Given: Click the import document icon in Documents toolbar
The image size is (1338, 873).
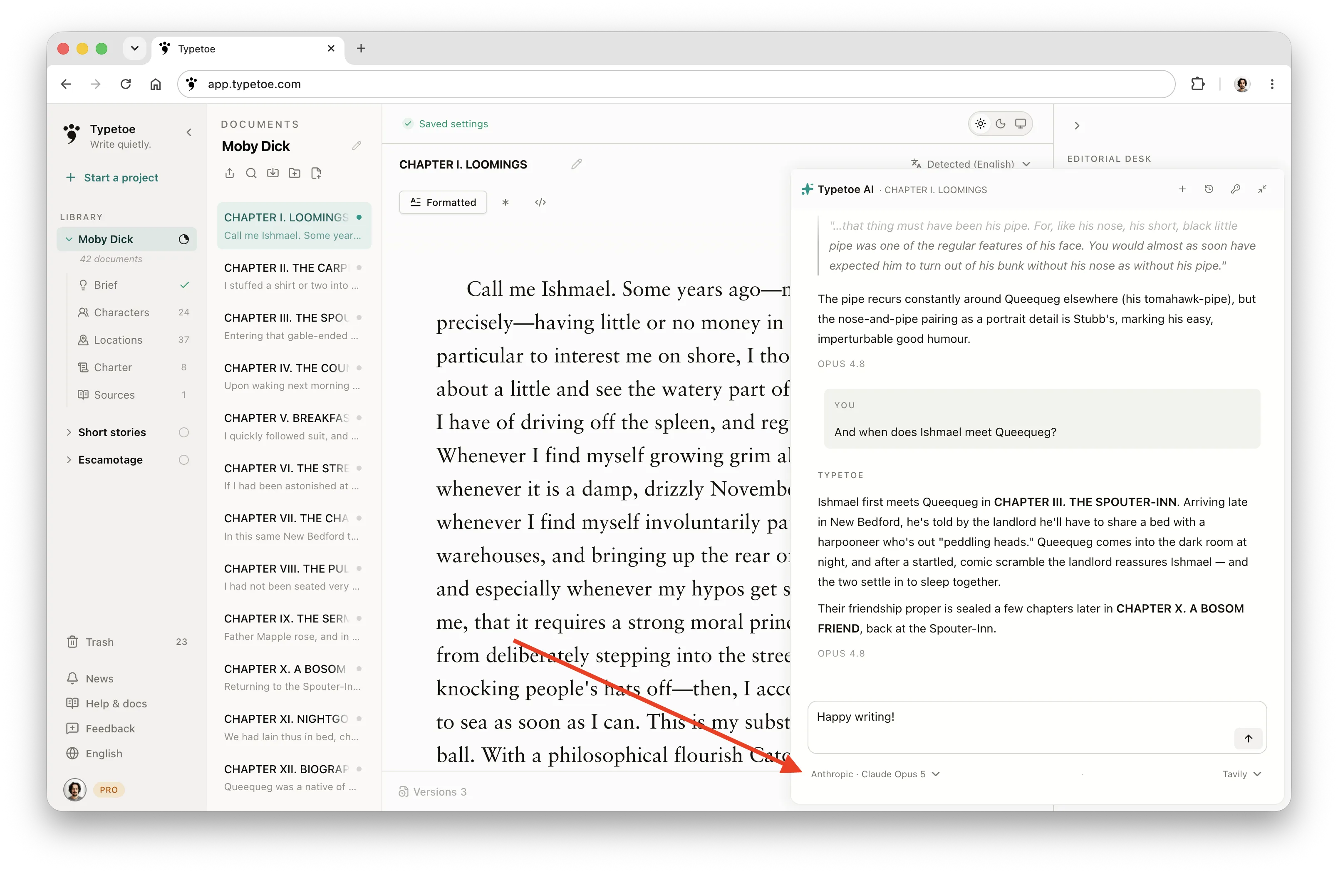Looking at the screenshot, I should pos(273,173).
